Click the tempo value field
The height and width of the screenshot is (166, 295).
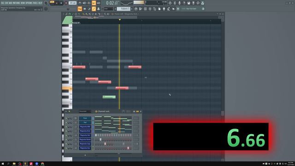point(72,3)
